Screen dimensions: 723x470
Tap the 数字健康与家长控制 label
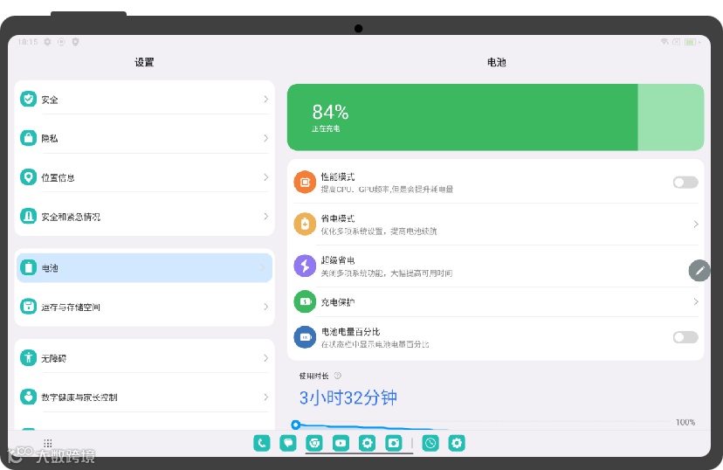pyautogui.click(x=79, y=397)
